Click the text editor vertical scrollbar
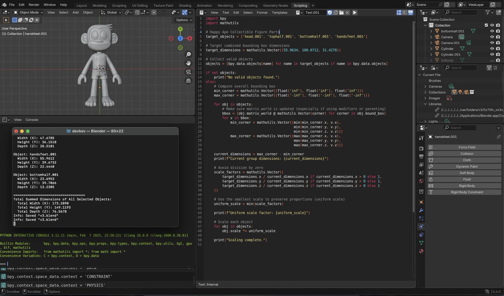This screenshot has width=504, height=296. [x=414, y=117]
